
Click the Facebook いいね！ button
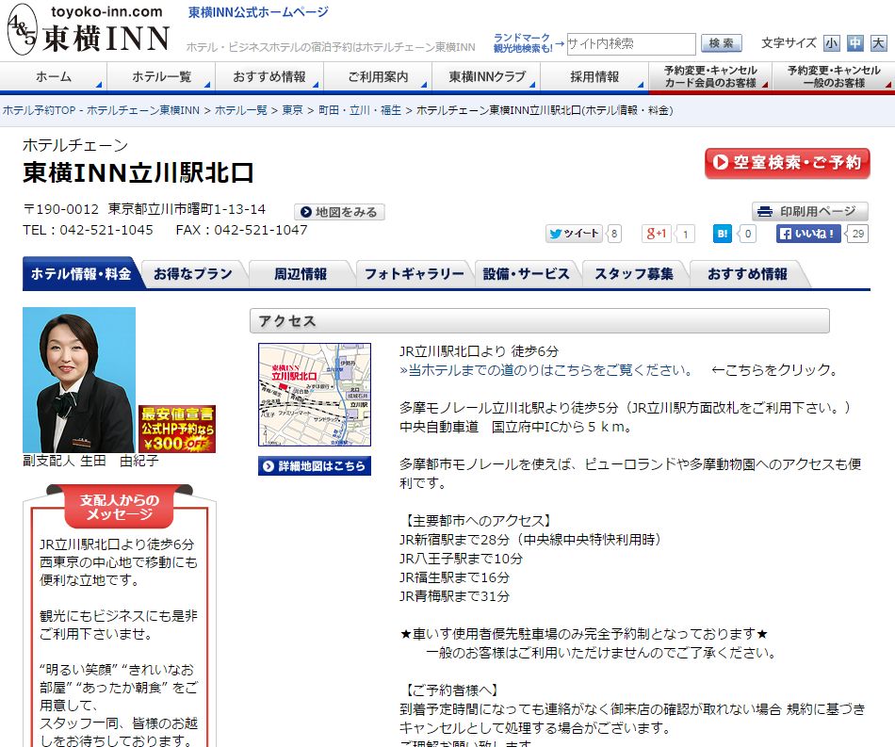(808, 234)
